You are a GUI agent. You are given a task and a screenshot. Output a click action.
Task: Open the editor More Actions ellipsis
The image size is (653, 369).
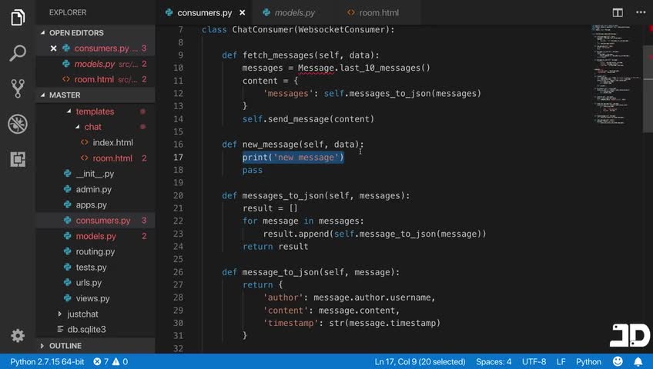pyautogui.click(x=641, y=12)
